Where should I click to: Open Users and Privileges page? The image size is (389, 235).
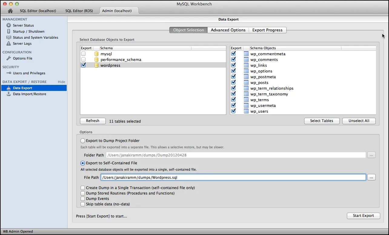click(x=29, y=73)
